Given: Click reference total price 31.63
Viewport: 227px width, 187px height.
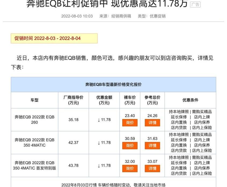Looking at the screenshot, I should [x=152, y=139].
